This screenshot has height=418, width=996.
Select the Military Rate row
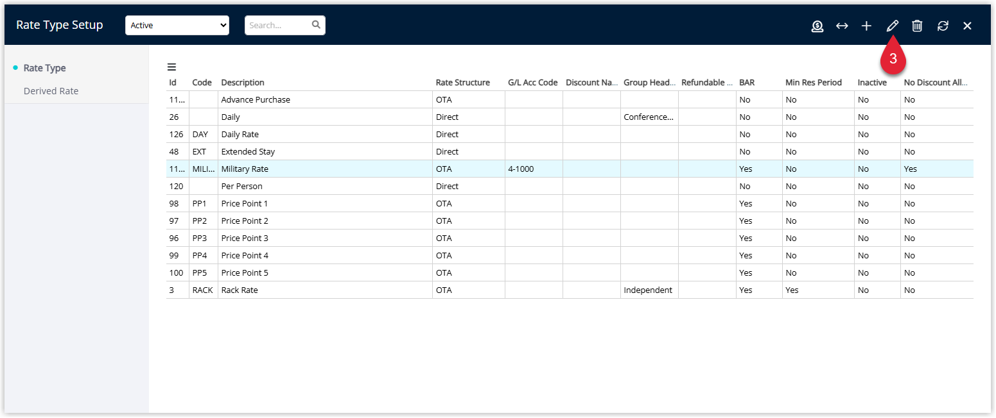click(x=570, y=169)
